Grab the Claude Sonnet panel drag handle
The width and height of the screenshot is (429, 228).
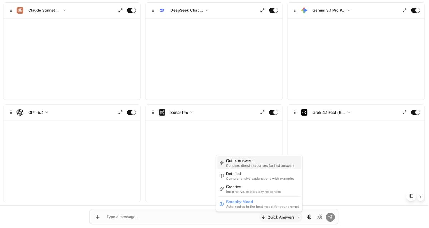[x=11, y=10]
